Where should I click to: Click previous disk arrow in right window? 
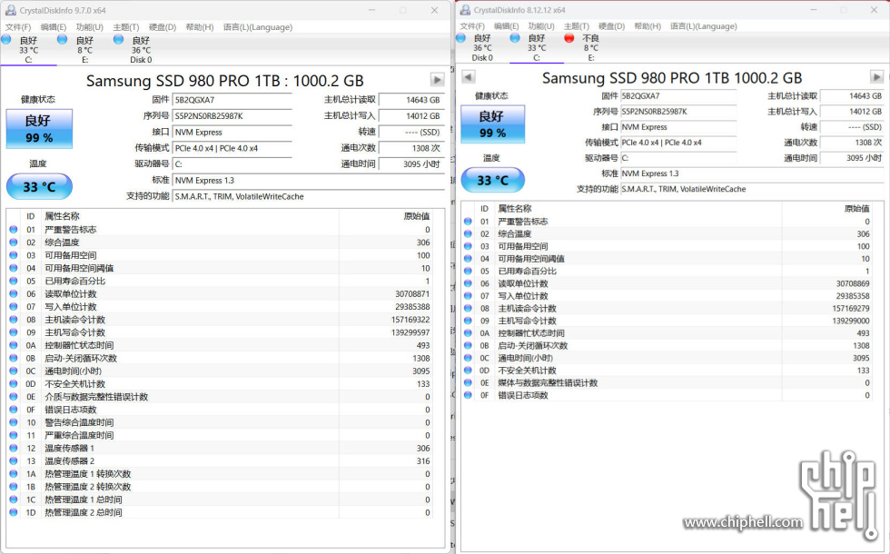click(469, 76)
